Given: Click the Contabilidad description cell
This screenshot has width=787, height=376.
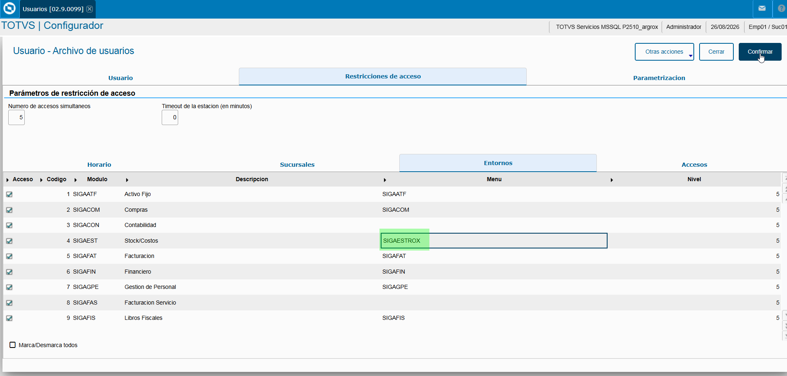Looking at the screenshot, I should click(x=140, y=225).
